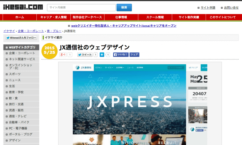The height and width of the screenshot is (145, 242).
Task: Open 旅行・交通 sidebar category
Action: (21, 104)
